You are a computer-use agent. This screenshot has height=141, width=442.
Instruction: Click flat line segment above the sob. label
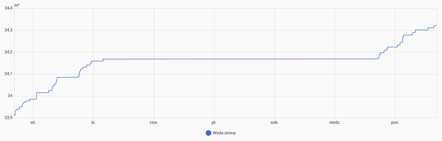click(x=275, y=59)
